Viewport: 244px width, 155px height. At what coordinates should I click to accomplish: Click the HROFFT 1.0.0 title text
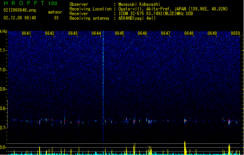[x=30, y=3]
